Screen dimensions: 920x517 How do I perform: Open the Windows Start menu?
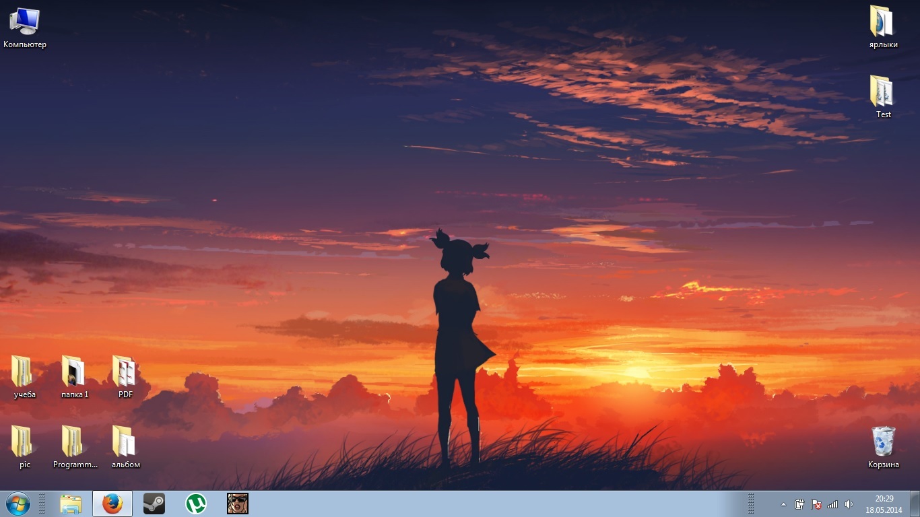[x=18, y=504]
